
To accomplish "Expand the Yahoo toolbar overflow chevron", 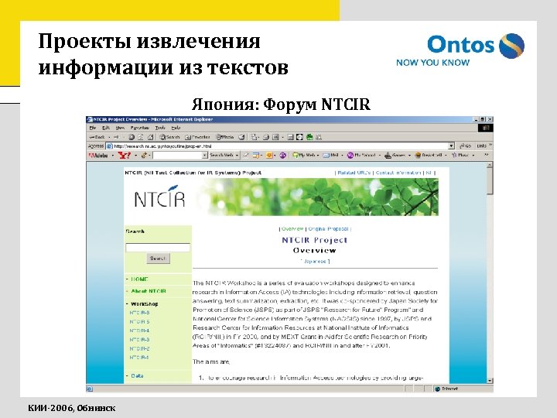I will pyautogui.click(x=487, y=155).
